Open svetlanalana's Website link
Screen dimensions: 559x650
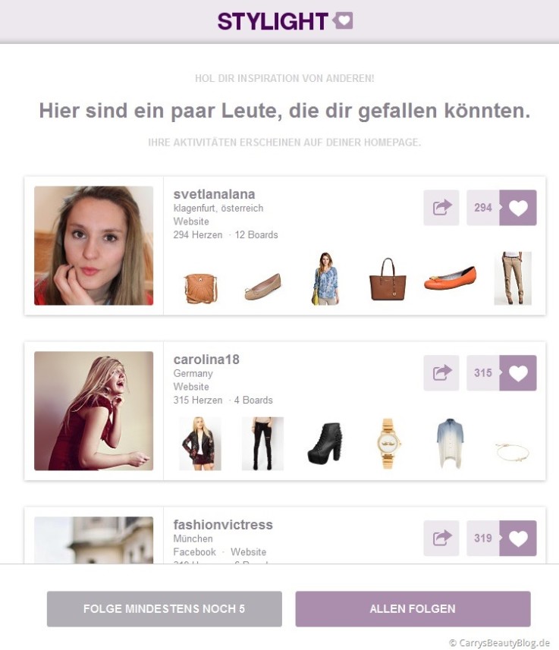pyautogui.click(x=191, y=221)
